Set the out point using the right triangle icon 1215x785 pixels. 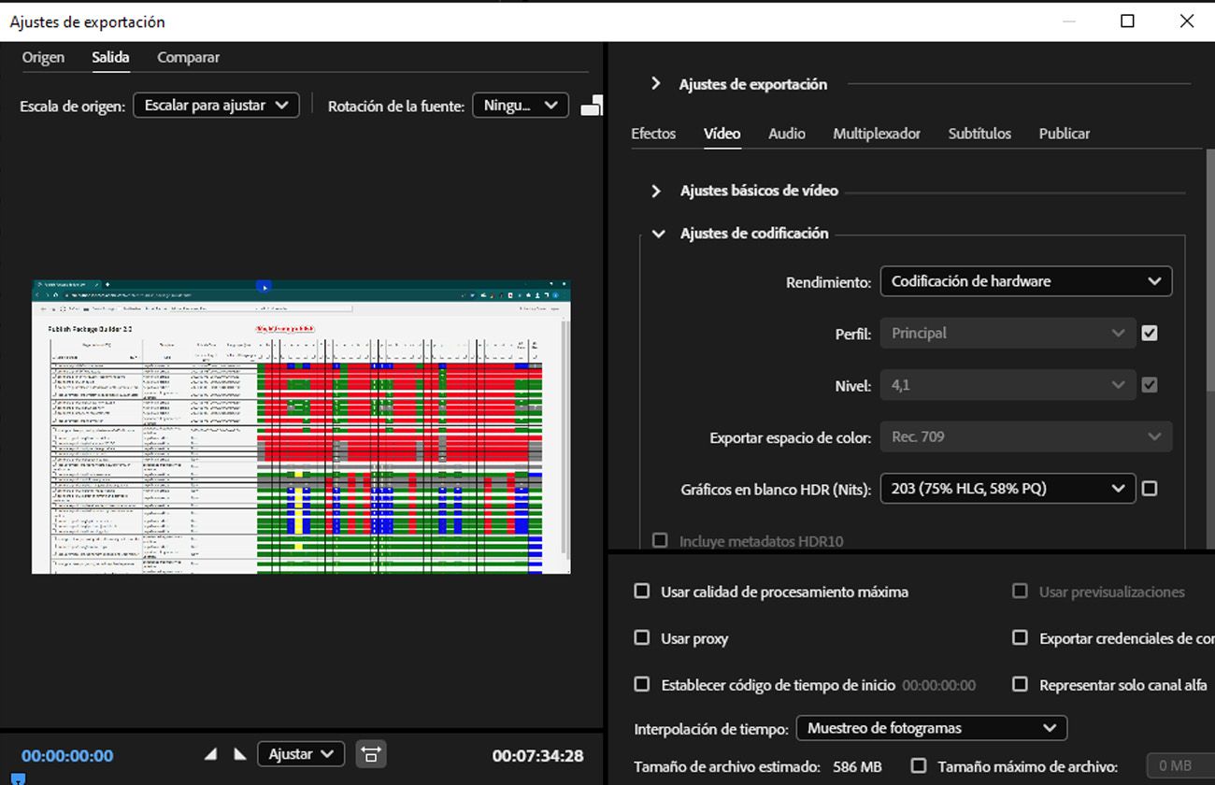coord(239,753)
